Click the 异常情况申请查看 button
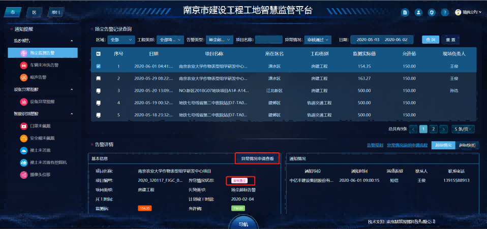Viewport: 487px width, 229px height. tap(257, 158)
